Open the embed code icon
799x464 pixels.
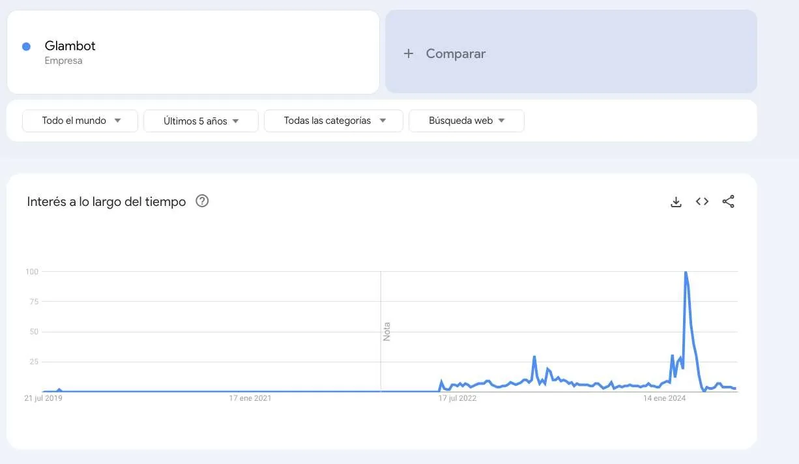[702, 202]
